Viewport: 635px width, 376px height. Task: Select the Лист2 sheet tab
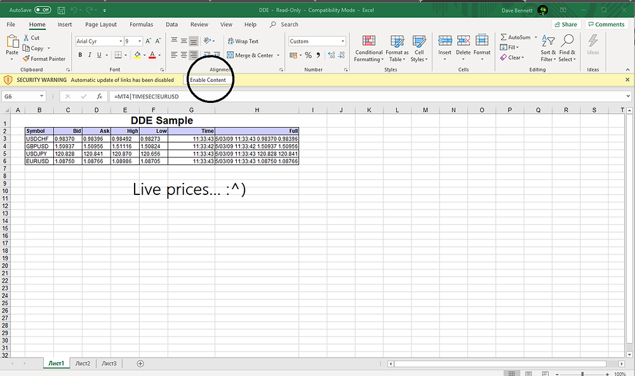tap(83, 363)
